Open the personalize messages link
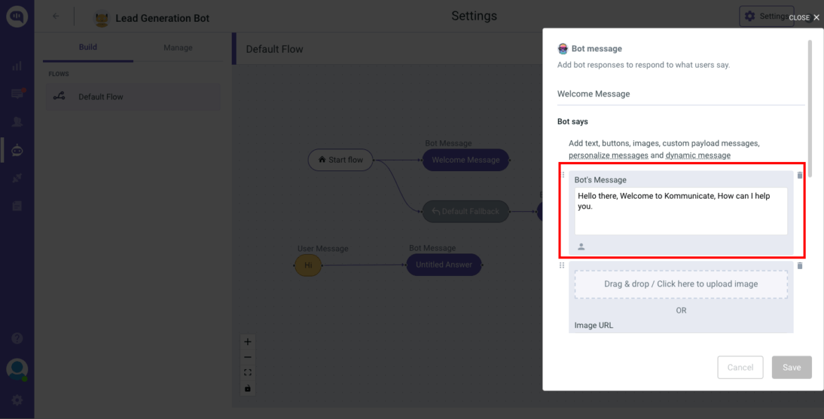Screen dimensions: 824x419 (608, 155)
